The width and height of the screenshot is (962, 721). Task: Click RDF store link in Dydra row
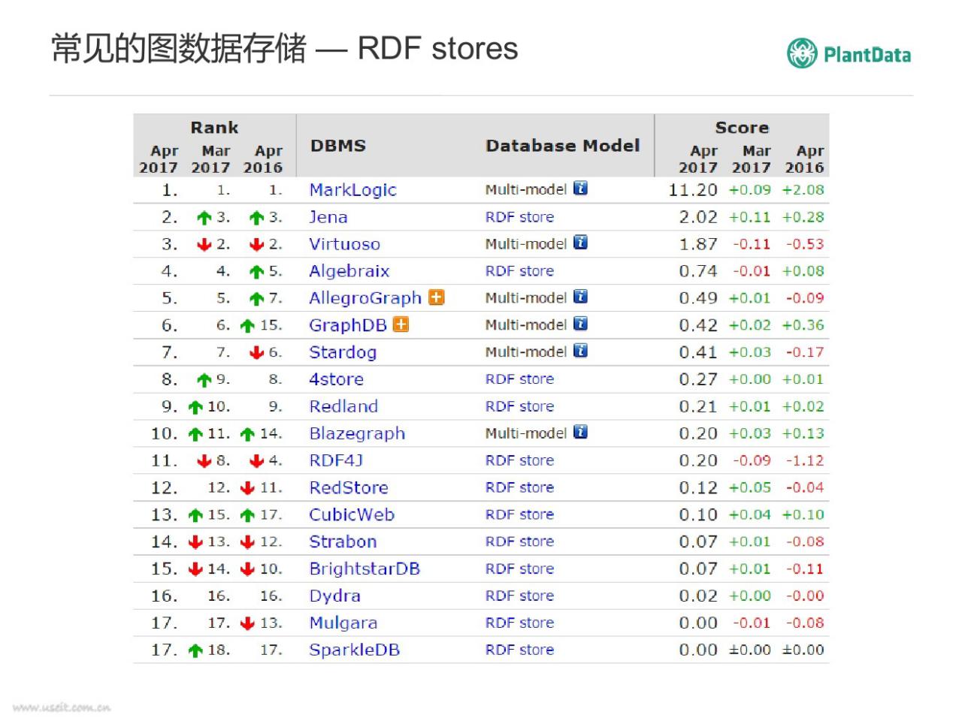pyautogui.click(x=519, y=596)
